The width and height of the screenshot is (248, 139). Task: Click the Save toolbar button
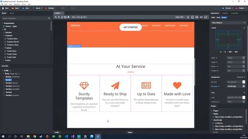26,8
